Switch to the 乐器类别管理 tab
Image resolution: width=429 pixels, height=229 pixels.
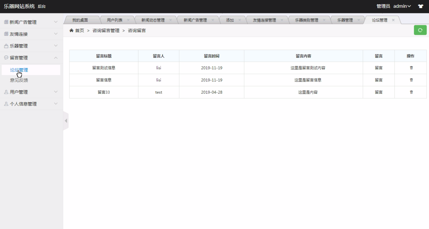pyautogui.click(x=307, y=20)
